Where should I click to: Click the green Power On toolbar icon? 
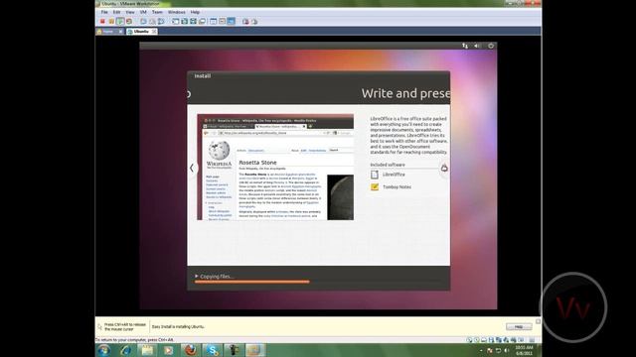(120, 22)
